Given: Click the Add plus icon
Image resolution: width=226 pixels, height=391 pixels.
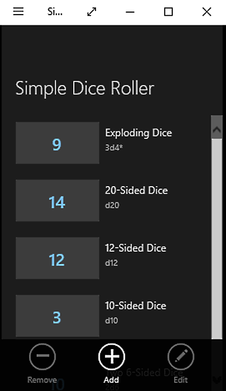Looking at the screenshot, I should tap(111, 357).
